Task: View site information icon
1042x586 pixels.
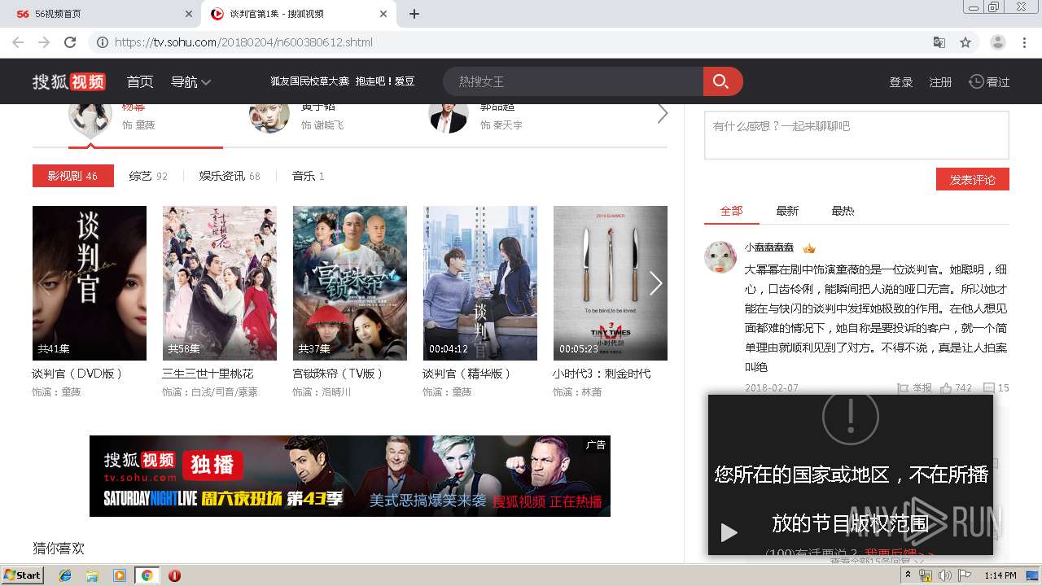Action: [x=103, y=42]
